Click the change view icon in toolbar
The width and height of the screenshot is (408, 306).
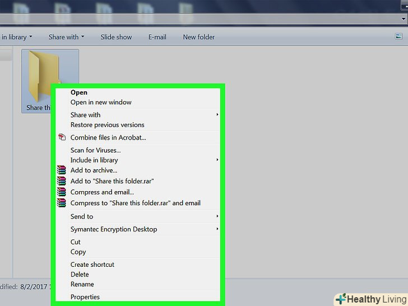(x=398, y=36)
